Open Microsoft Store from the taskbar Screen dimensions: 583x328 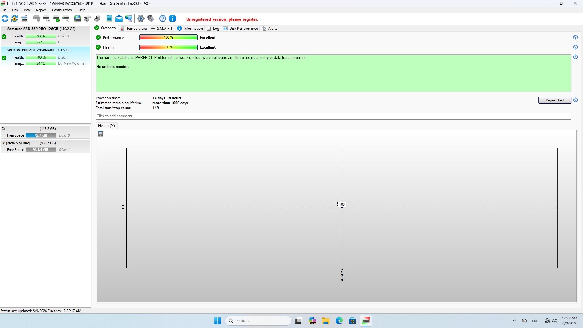point(352,321)
